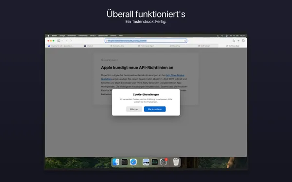Open Activity Monitor from the Dock

155,162
